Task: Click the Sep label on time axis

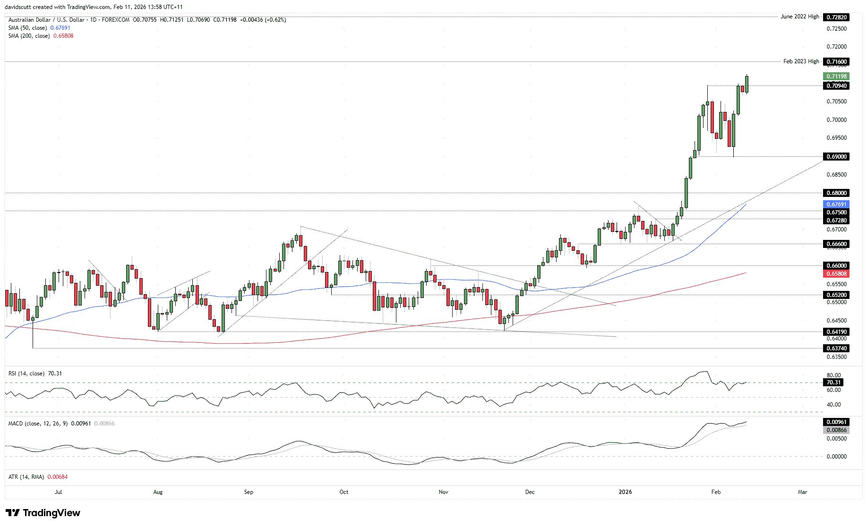Action: pyautogui.click(x=249, y=492)
